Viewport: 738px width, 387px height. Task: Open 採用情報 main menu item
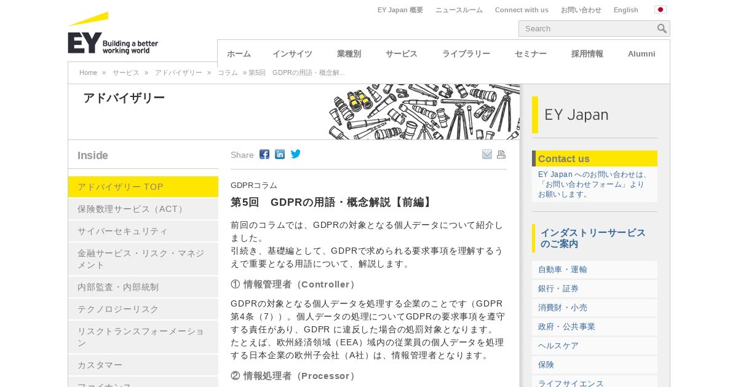tap(587, 54)
